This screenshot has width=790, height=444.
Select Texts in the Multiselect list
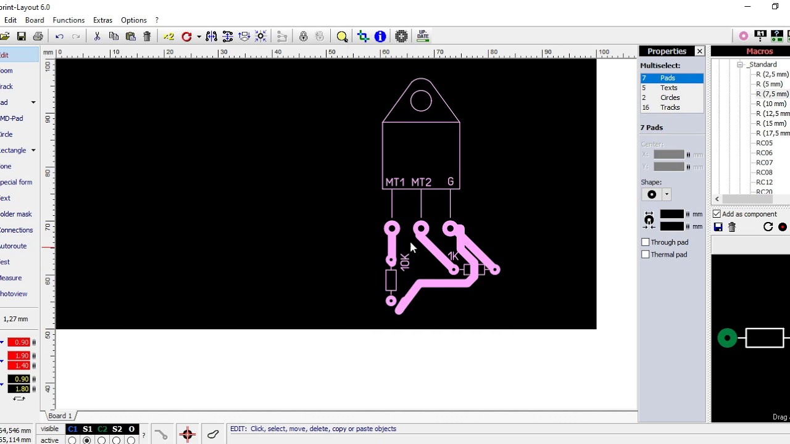click(x=671, y=88)
